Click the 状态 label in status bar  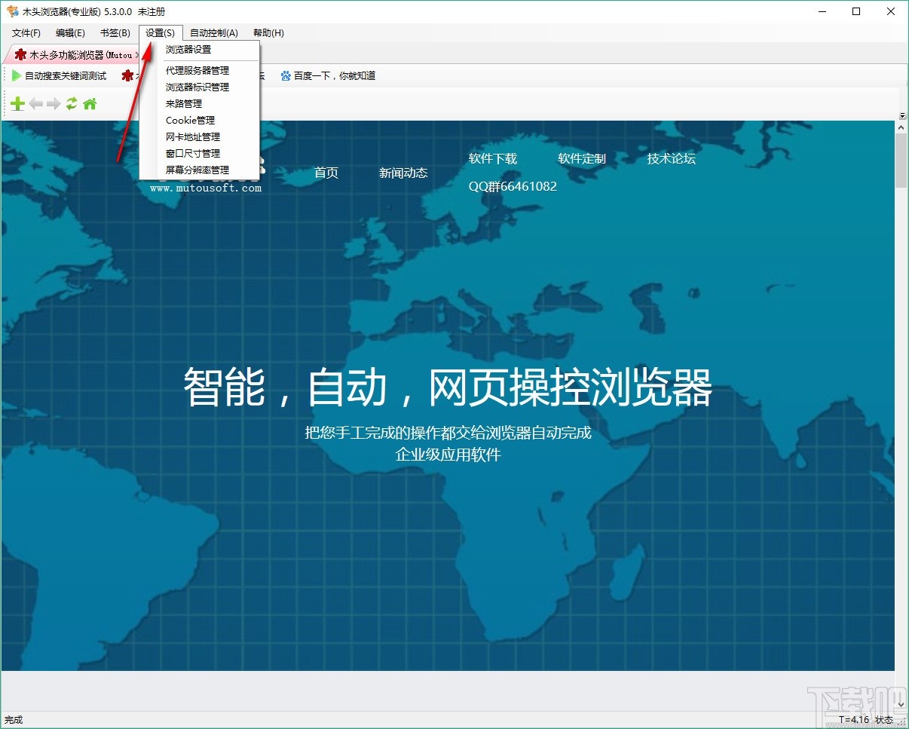click(x=884, y=720)
